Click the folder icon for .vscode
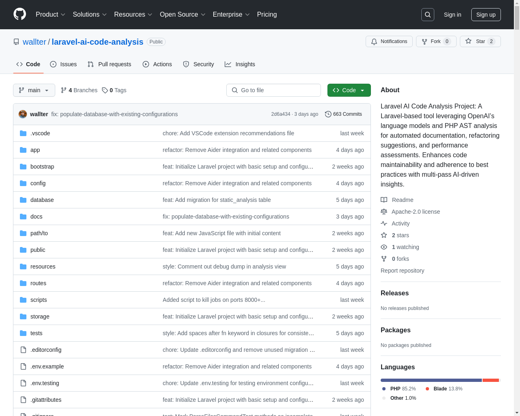The width and height of the screenshot is (520, 416). 23,133
